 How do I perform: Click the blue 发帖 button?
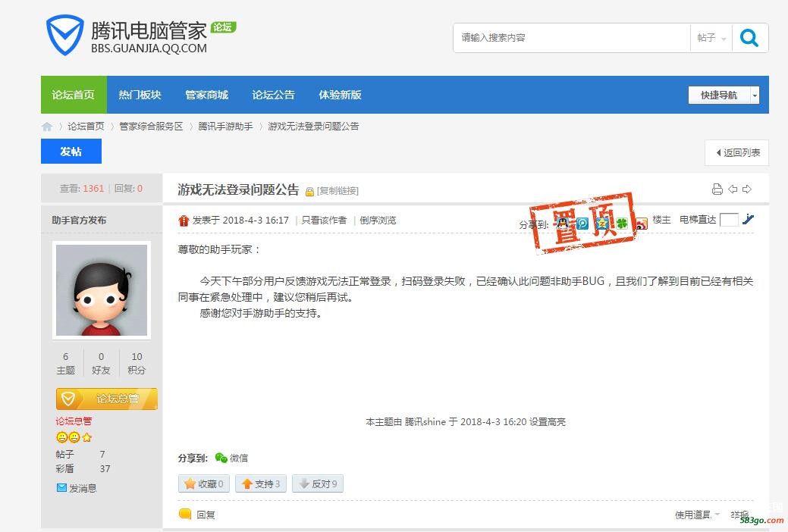tap(71, 152)
